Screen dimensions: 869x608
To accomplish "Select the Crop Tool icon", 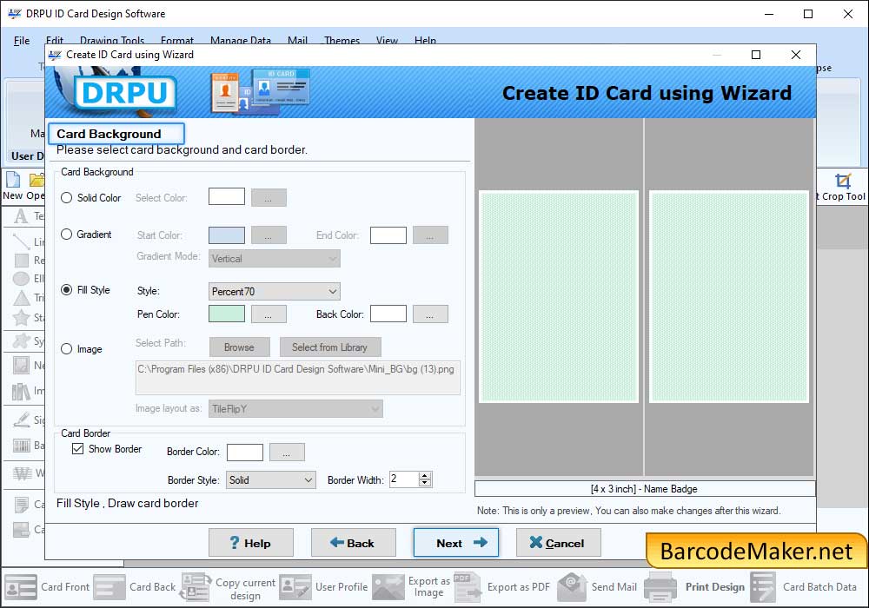I will tap(843, 181).
